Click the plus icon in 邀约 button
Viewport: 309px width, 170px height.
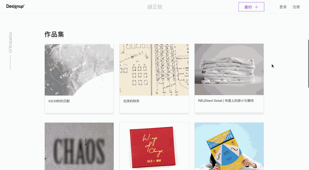pos(256,7)
